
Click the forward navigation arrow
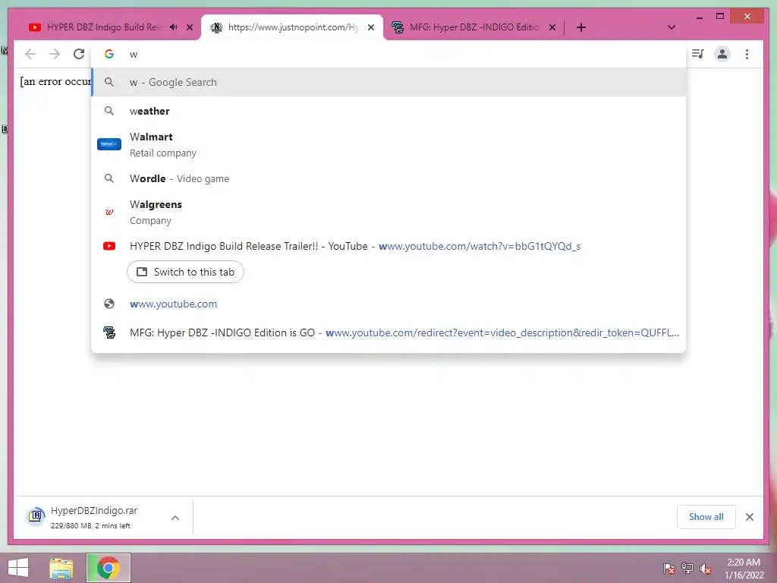click(x=55, y=54)
